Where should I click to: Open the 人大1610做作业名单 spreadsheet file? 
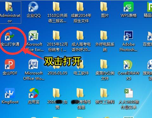(129, 93)
